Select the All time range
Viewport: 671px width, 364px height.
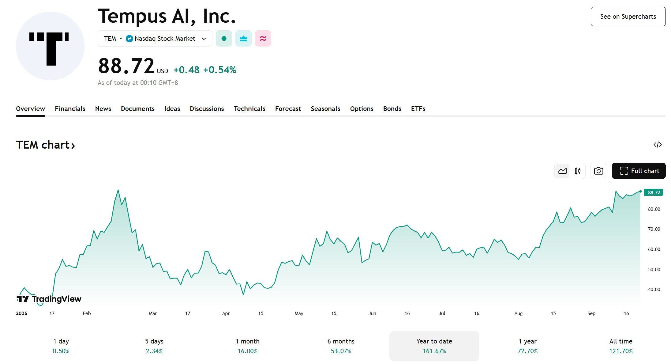[621, 346]
